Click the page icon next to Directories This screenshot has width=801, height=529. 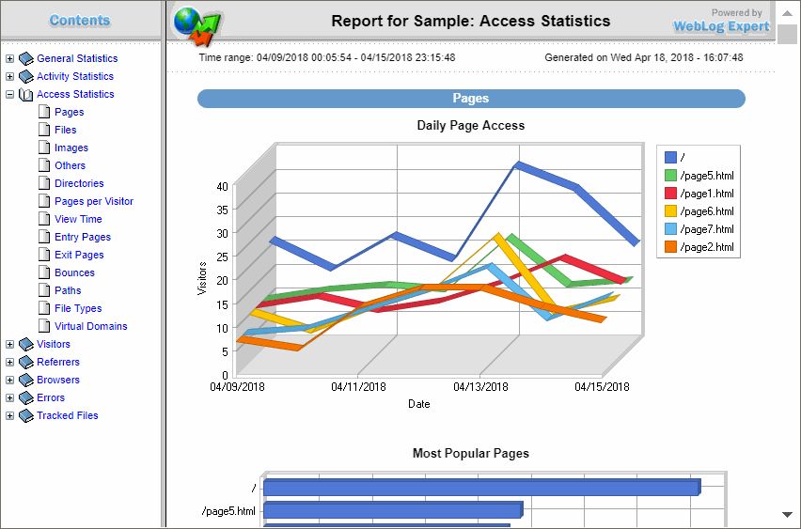45,183
